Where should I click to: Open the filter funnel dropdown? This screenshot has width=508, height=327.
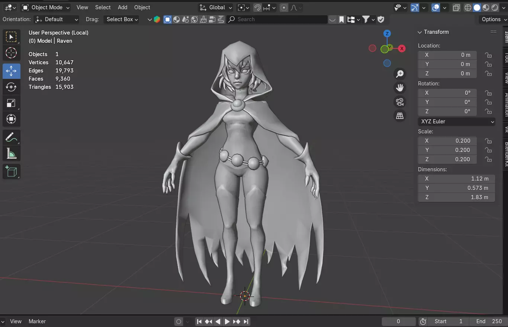point(368,19)
